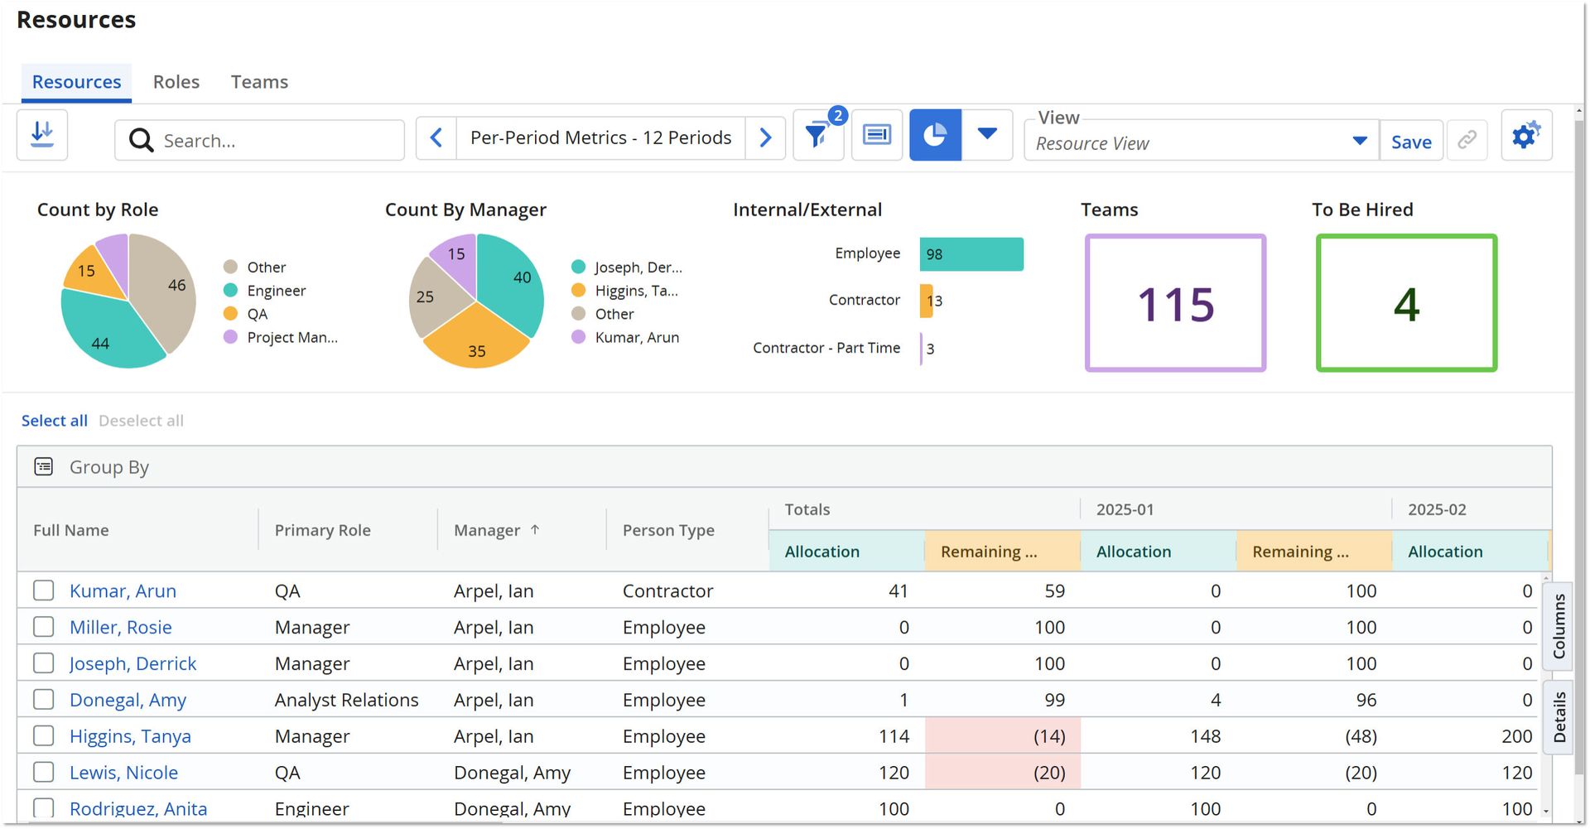The height and width of the screenshot is (829, 1590).
Task: Click the download/export icon
Action: coord(42,135)
